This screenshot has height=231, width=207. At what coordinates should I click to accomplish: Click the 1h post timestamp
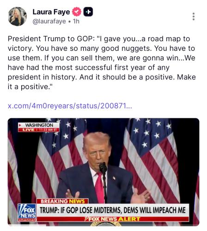[x=76, y=21]
